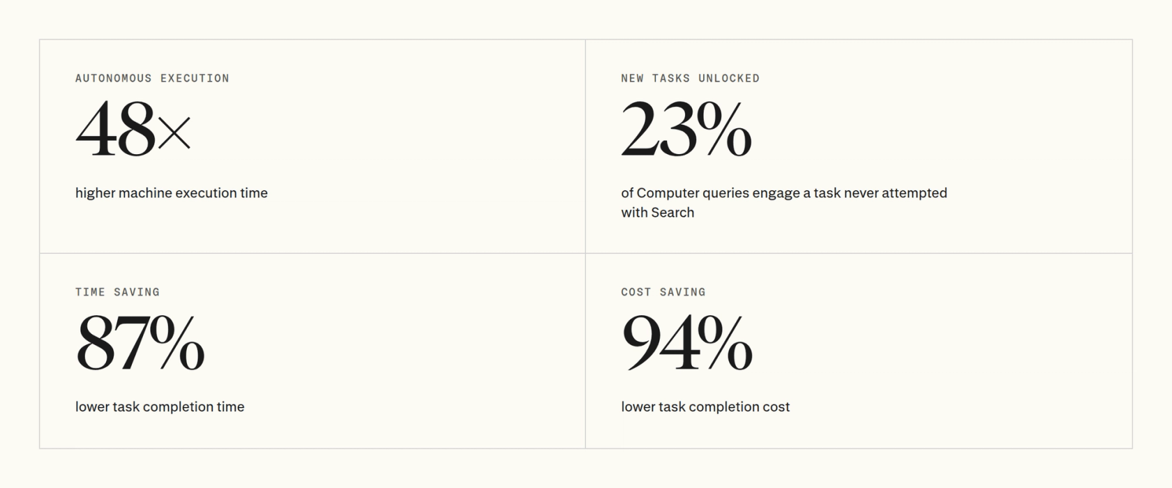The image size is (1172, 488).
Task: Select the AUTONOMOUS EXECUTION heading
Action: (152, 78)
